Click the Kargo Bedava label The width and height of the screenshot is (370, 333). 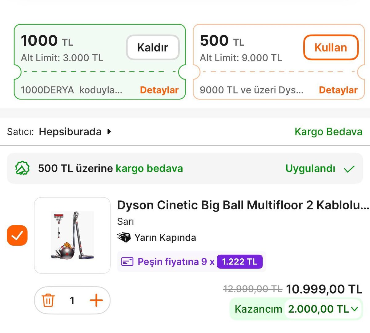click(x=328, y=132)
